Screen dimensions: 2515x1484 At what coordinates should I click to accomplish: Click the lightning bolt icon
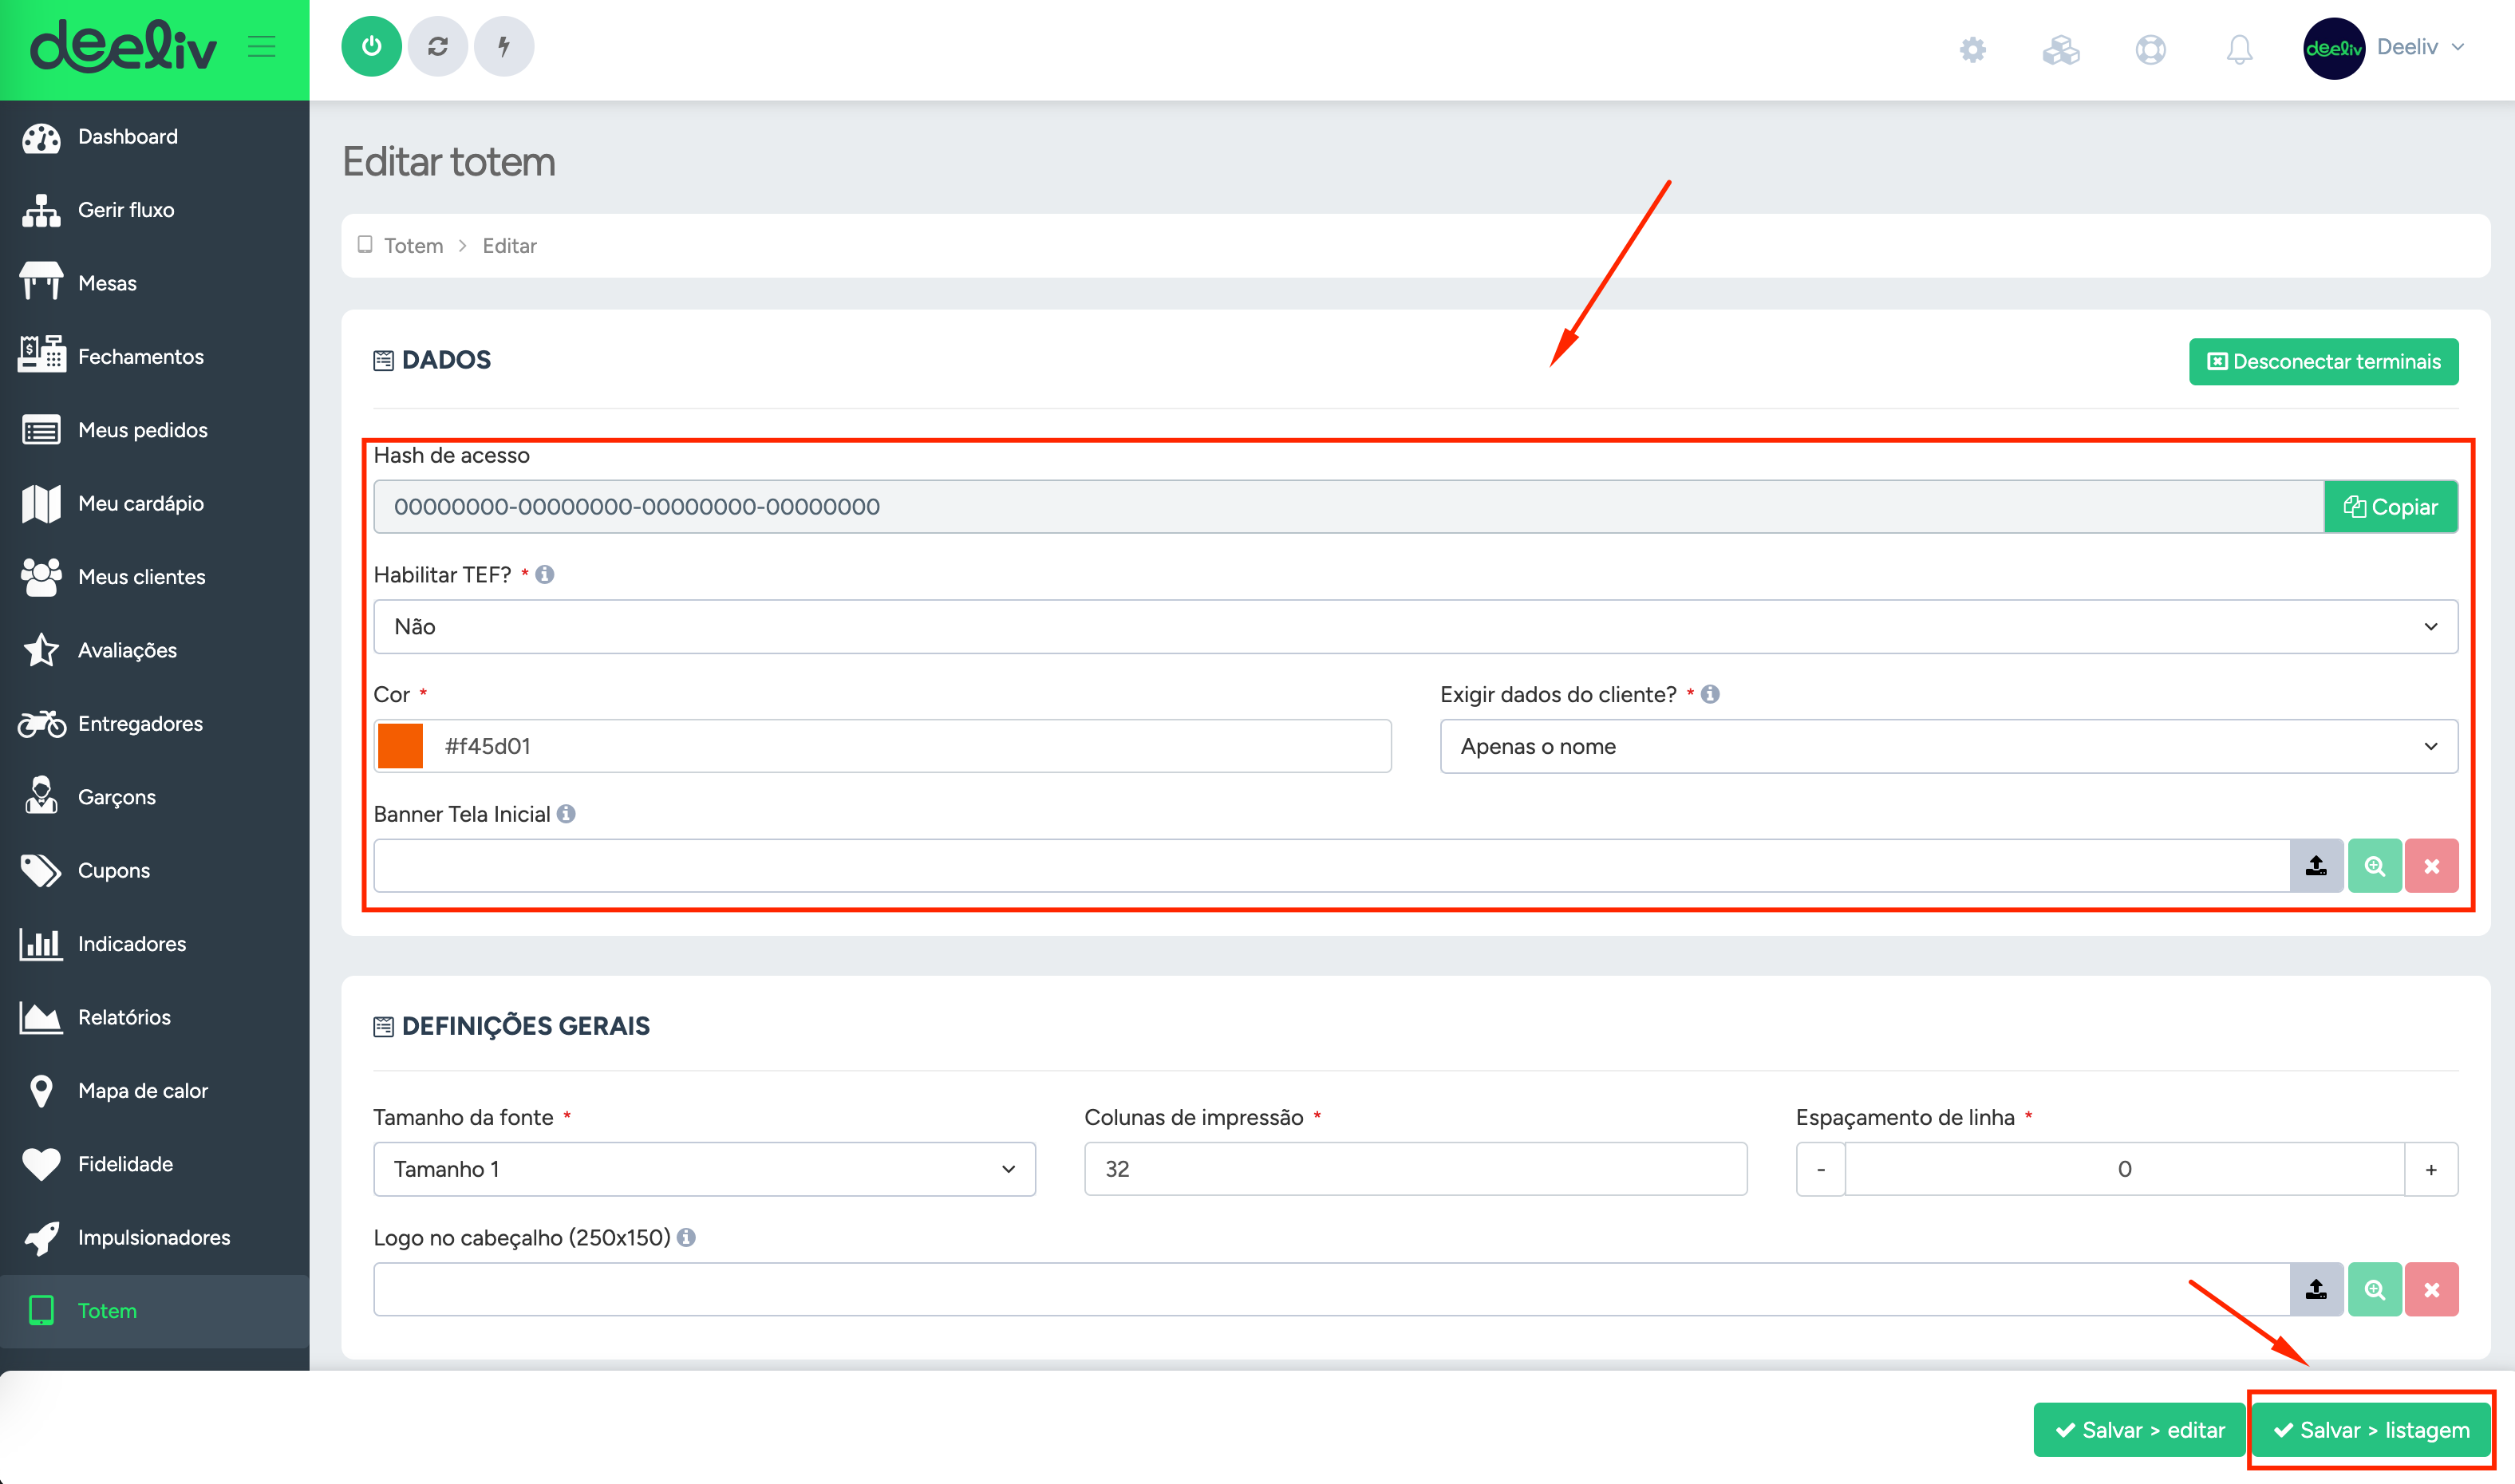point(504,46)
